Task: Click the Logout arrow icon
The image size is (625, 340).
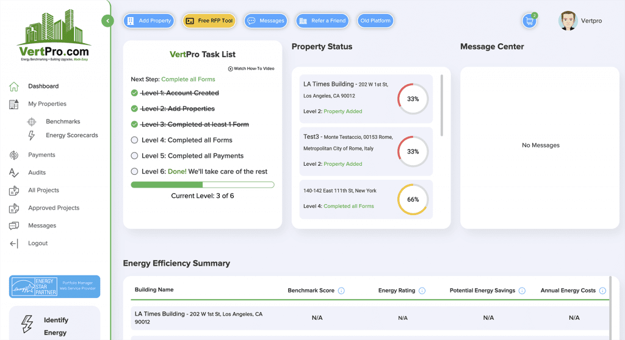Action: tap(14, 244)
